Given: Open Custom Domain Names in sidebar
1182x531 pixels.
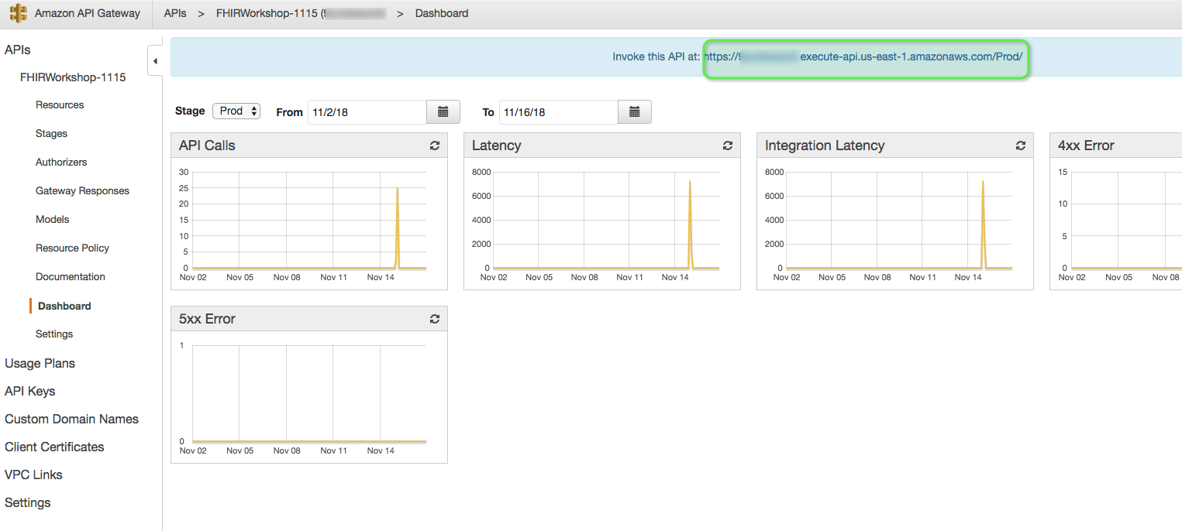Looking at the screenshot, I should (71, 419).
